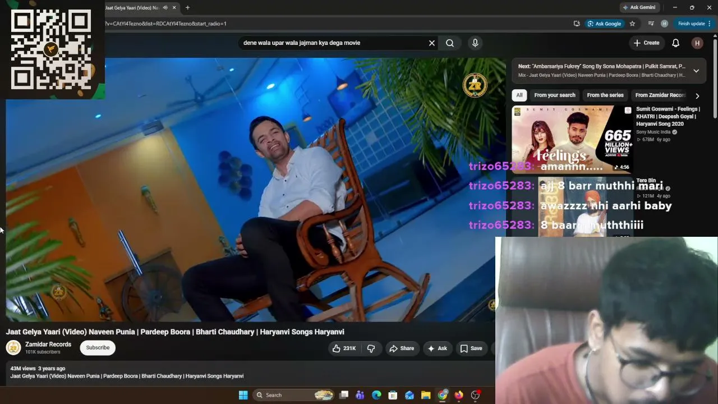This screenshot has width=718, height=404.
Task: Launch Microsoft Teams from the taskbar
Action: (360, 395)
